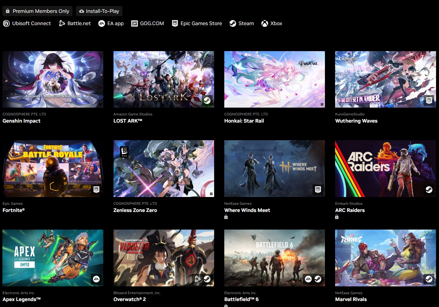
Task: Click the Epic badge on Wuthering Waves thumbnail
Action: click(429, 100)
